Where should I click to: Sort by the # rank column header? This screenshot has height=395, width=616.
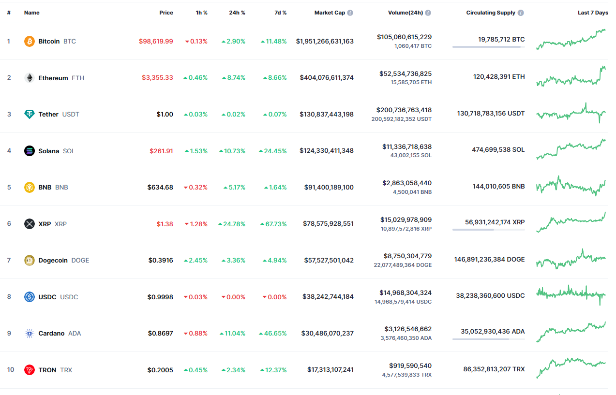click(x=9, y=13)
